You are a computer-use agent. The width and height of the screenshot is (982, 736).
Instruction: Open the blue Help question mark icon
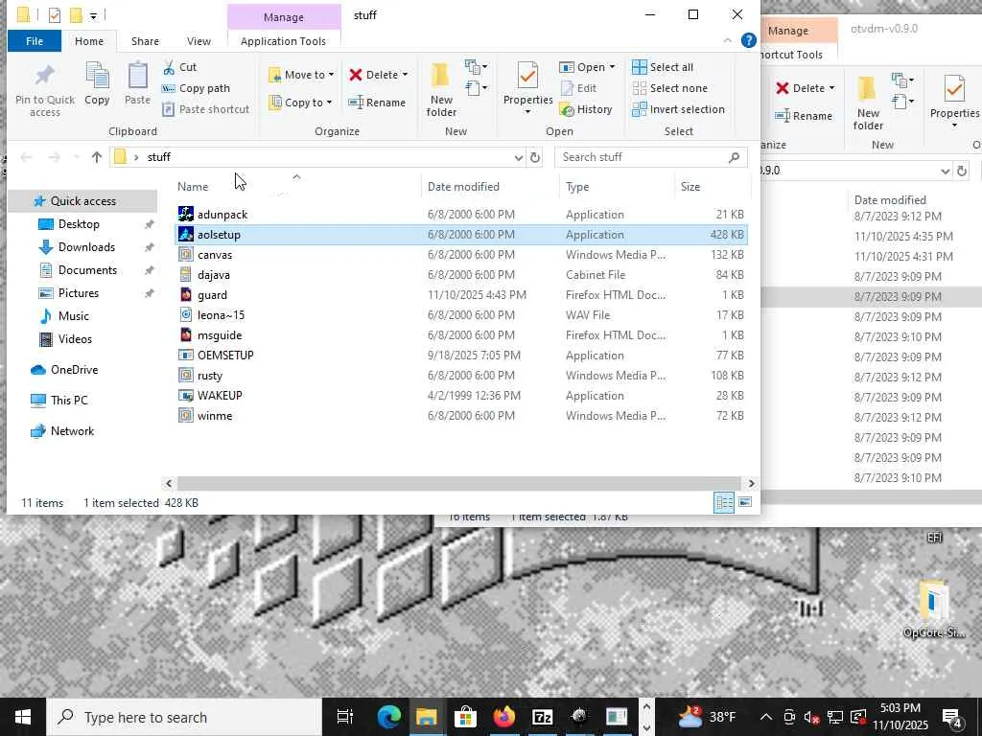tap(748, 40)
